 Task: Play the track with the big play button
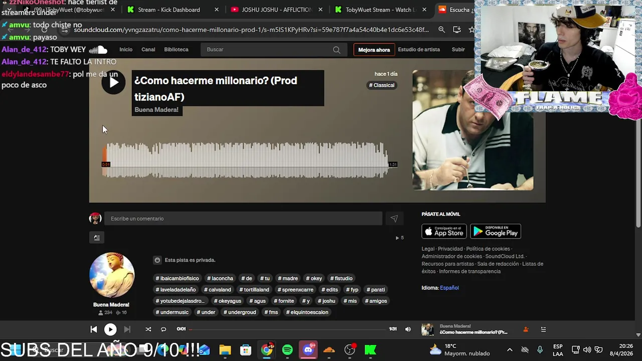(x=113, y=82)
